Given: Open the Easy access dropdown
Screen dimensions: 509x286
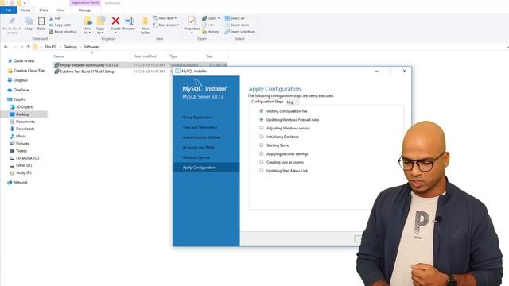Looking at the screenshot, I should pos(166,25).
